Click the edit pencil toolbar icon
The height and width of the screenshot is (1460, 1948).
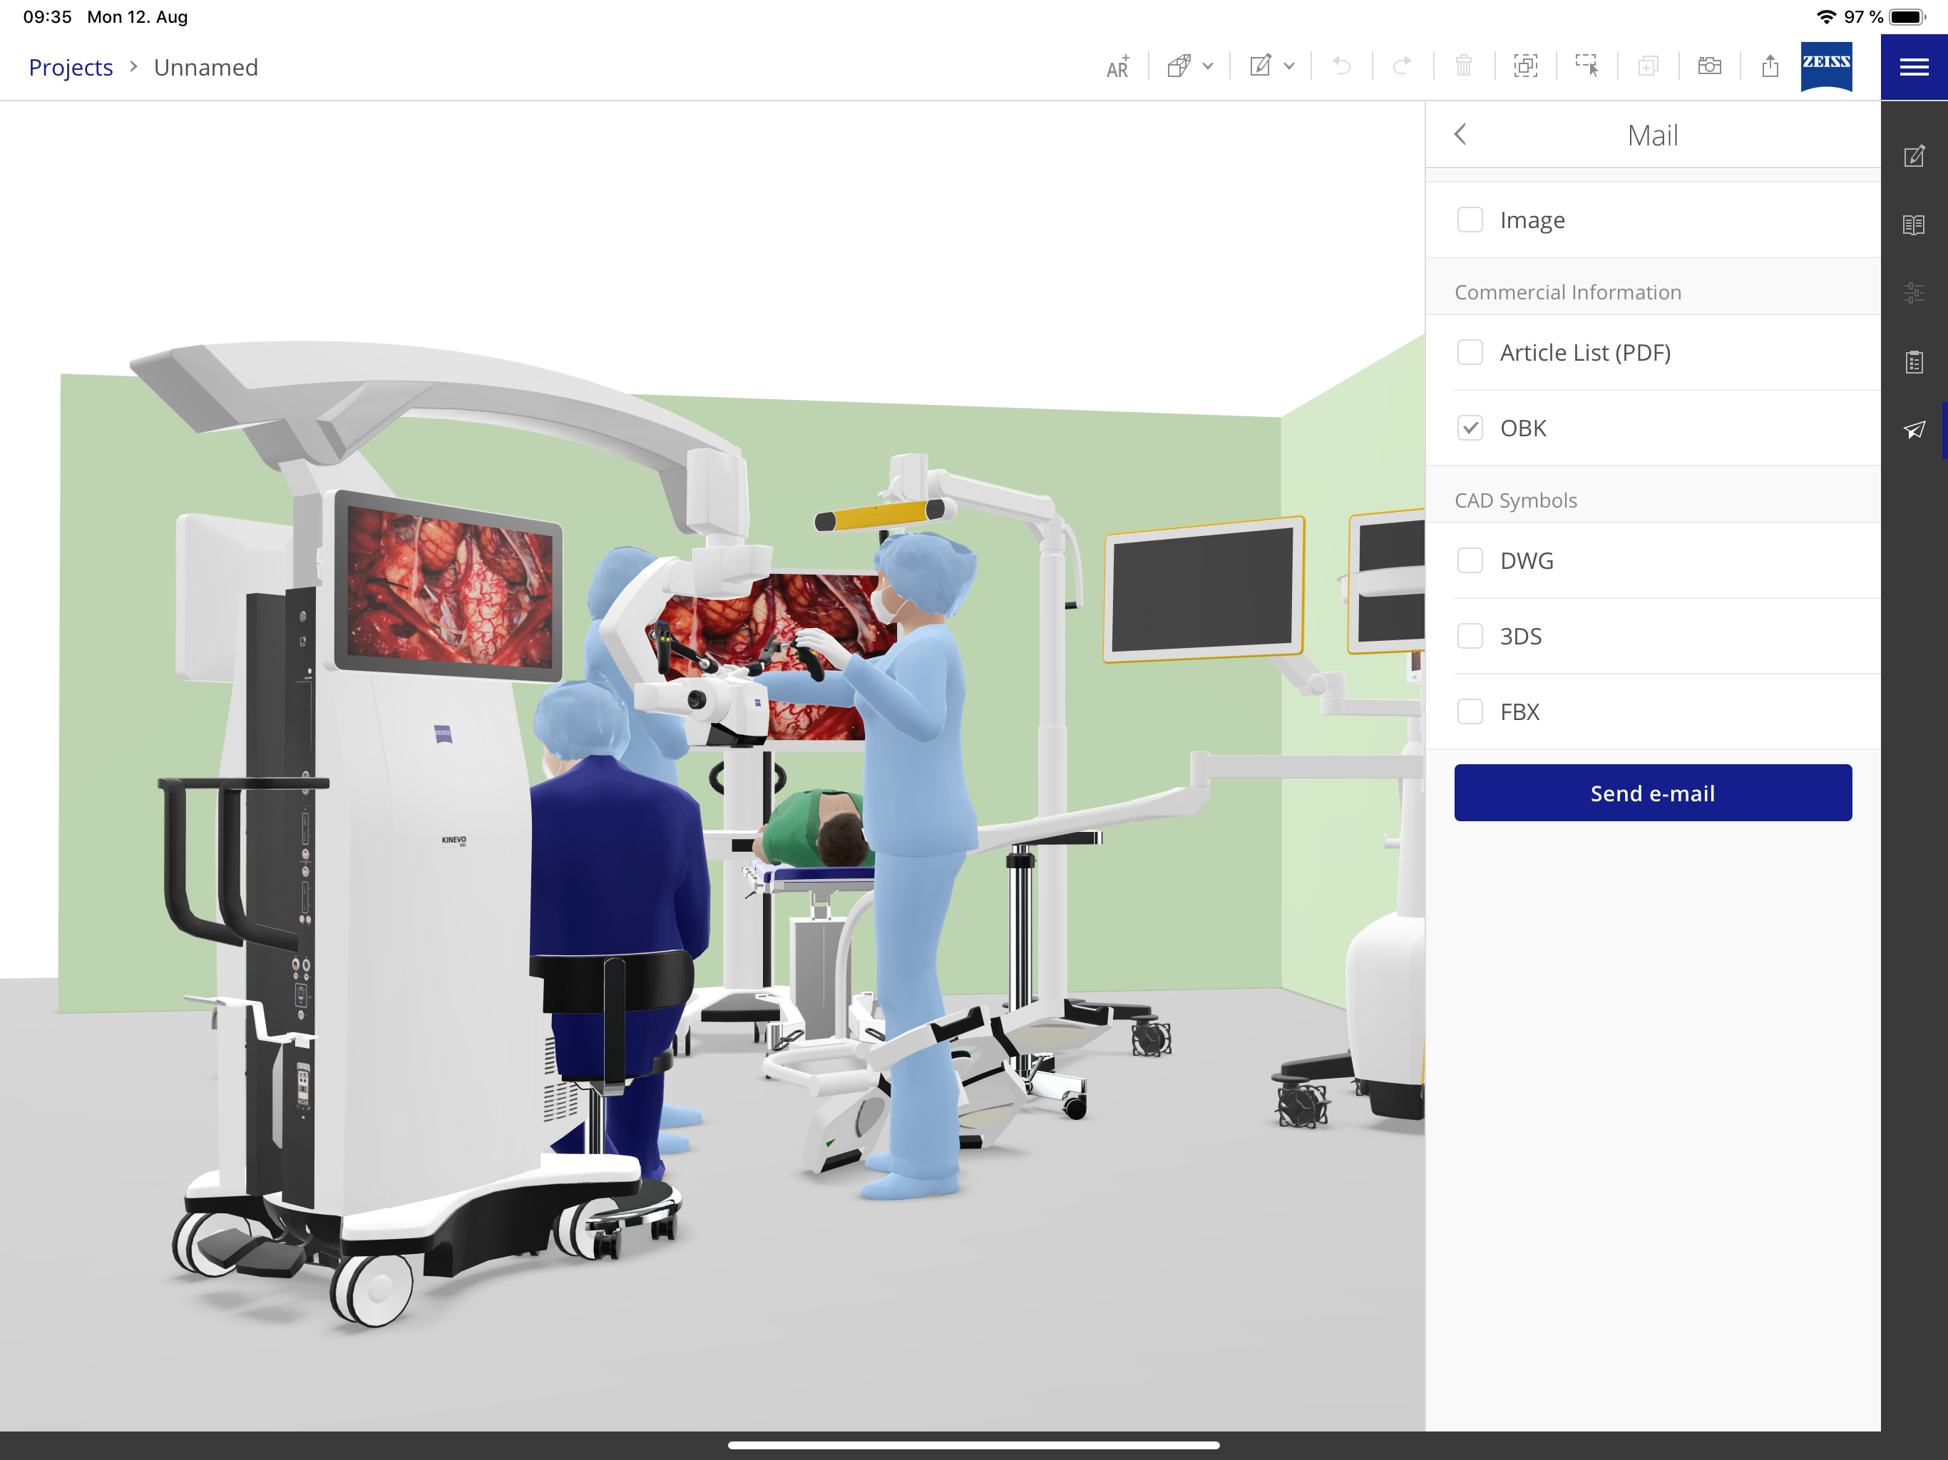click(x=1260, y=67)
